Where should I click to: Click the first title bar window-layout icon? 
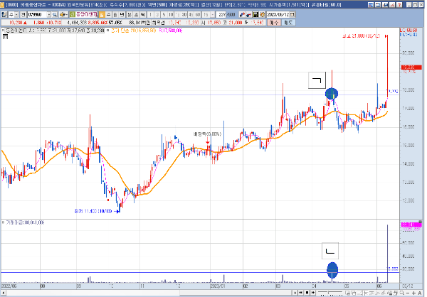pyautogui.click(x=371, y=5)
